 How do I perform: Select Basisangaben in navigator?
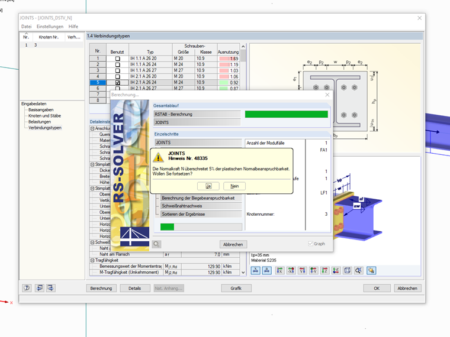[x=41, y=110]
